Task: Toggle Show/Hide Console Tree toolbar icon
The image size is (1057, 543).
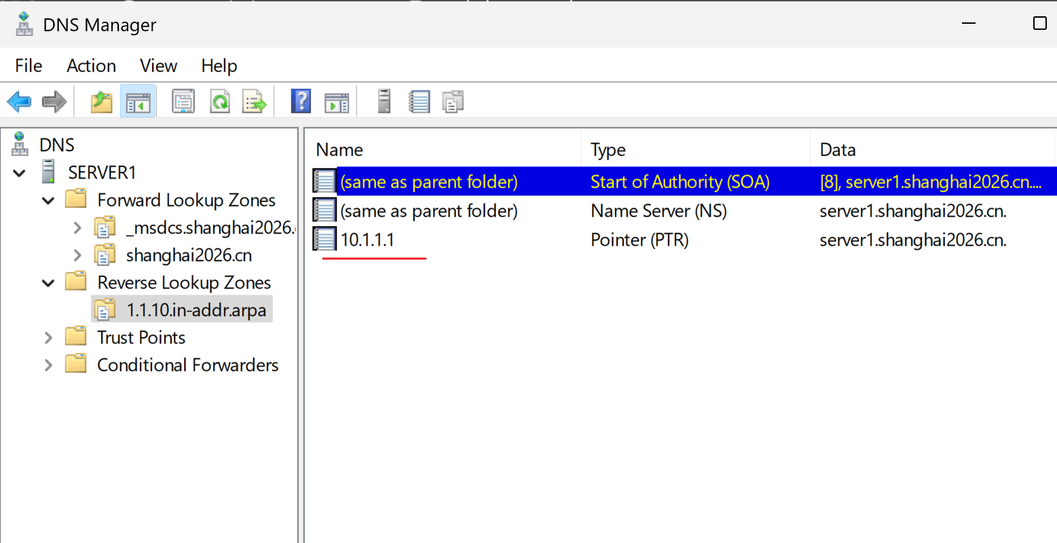Action: [138, 102]
